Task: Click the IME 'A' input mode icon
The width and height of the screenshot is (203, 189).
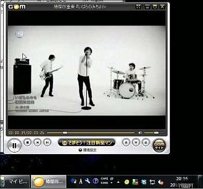Action: coord(81,181)
